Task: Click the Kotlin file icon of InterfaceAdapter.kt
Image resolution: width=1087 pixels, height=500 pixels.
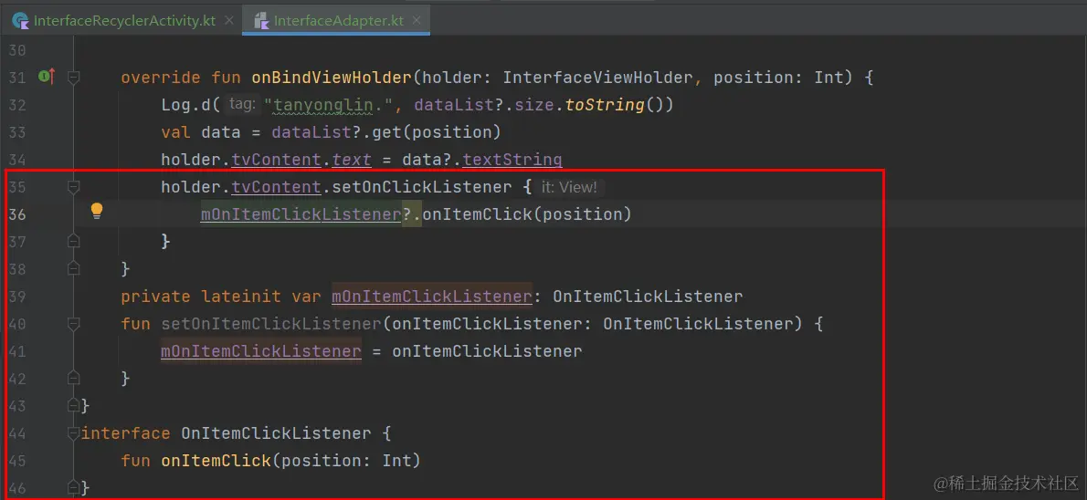Action: (x=261, y=21)
